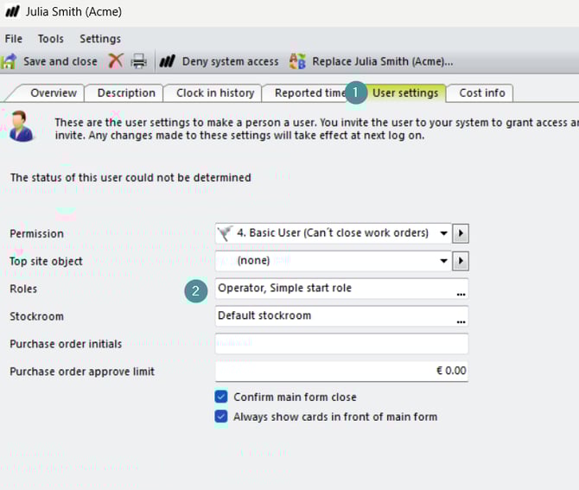579x490 pixels.
Task: Click the Roles field ellipsis button
Action: [461, 294]
